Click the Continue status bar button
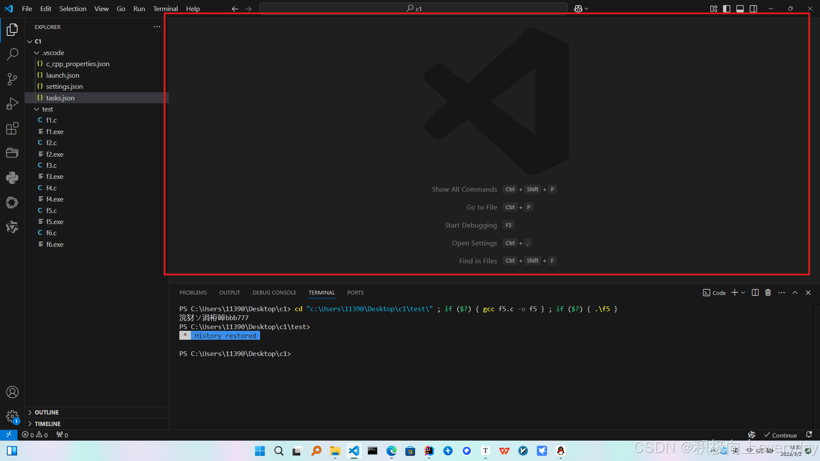This screenshot has width=820, height=461. click(x=780, y=435)
